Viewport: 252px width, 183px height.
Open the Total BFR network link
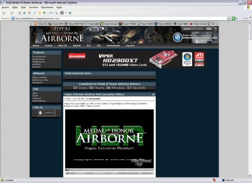(56, 24)
